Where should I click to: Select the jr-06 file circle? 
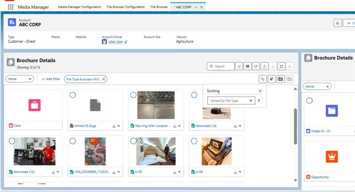[194, 141]
